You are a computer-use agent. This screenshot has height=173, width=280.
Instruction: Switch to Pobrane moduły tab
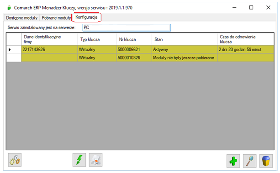[x=56, y=18]
